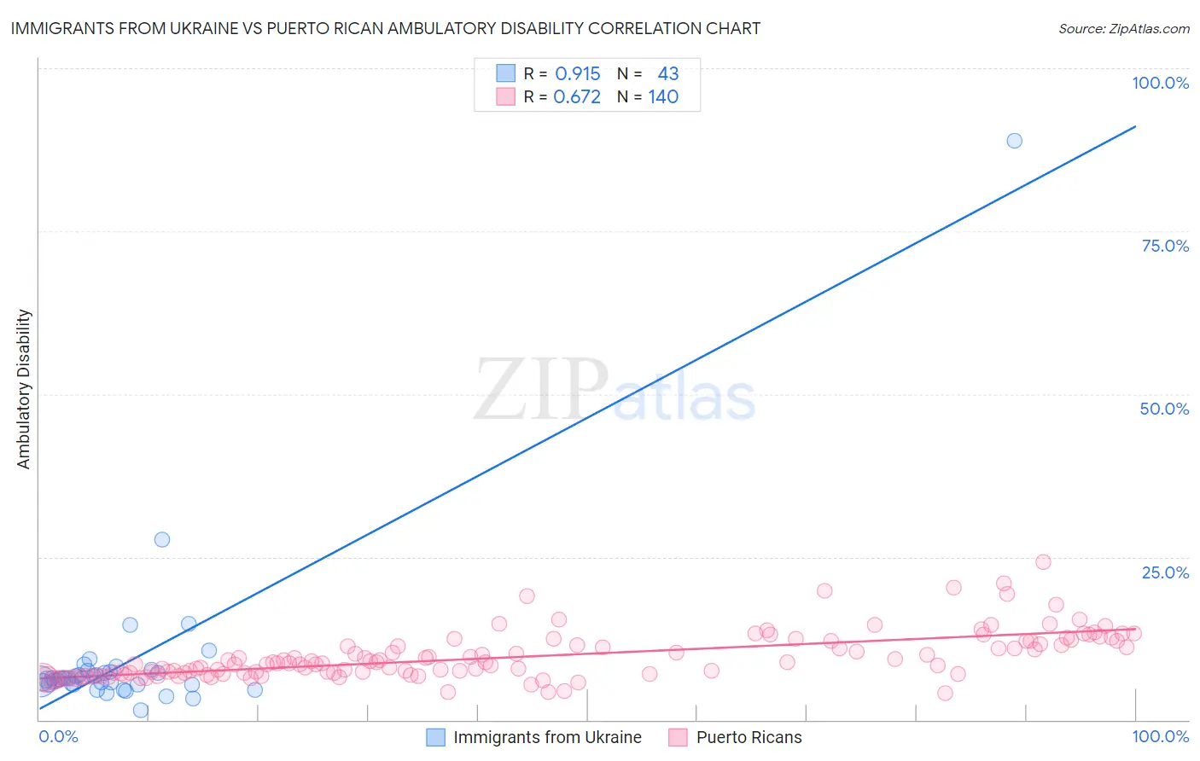Click the N = 43 value in stats box

648,73
